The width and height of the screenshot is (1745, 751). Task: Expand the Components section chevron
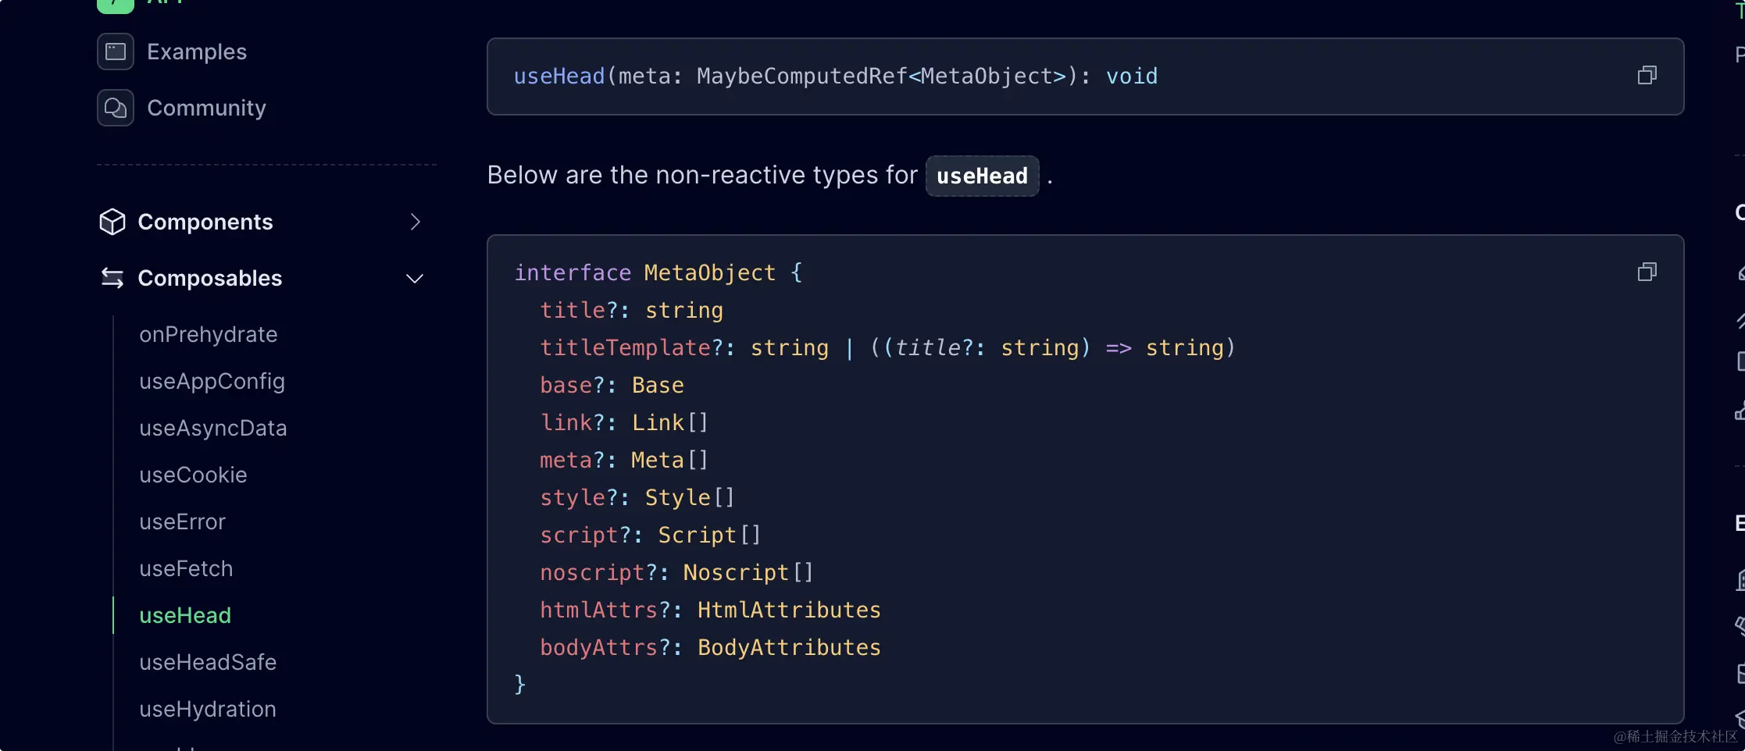click(x=415, y=222)
